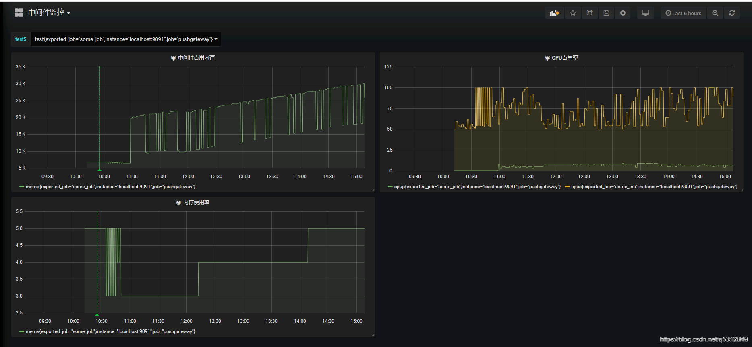Open the 内存使用率 panel title menu
This screenshot has width=752, height=347.
pyautogui.click(x=196, y=203)
